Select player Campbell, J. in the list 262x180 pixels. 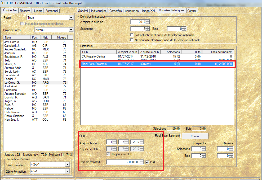pyautogui.click(x=36, y=46)
